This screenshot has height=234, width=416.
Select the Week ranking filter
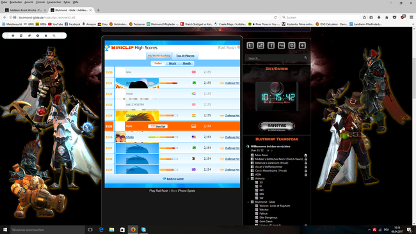coord(172,63)
